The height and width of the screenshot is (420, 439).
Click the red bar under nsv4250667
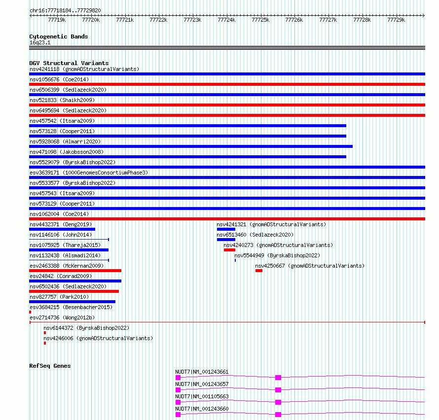tap(259, 271)
